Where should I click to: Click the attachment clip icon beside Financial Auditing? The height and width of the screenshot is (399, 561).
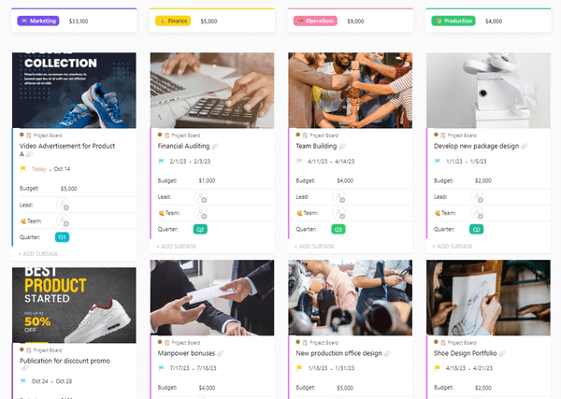pyautogui.click(x=215, y=146)
